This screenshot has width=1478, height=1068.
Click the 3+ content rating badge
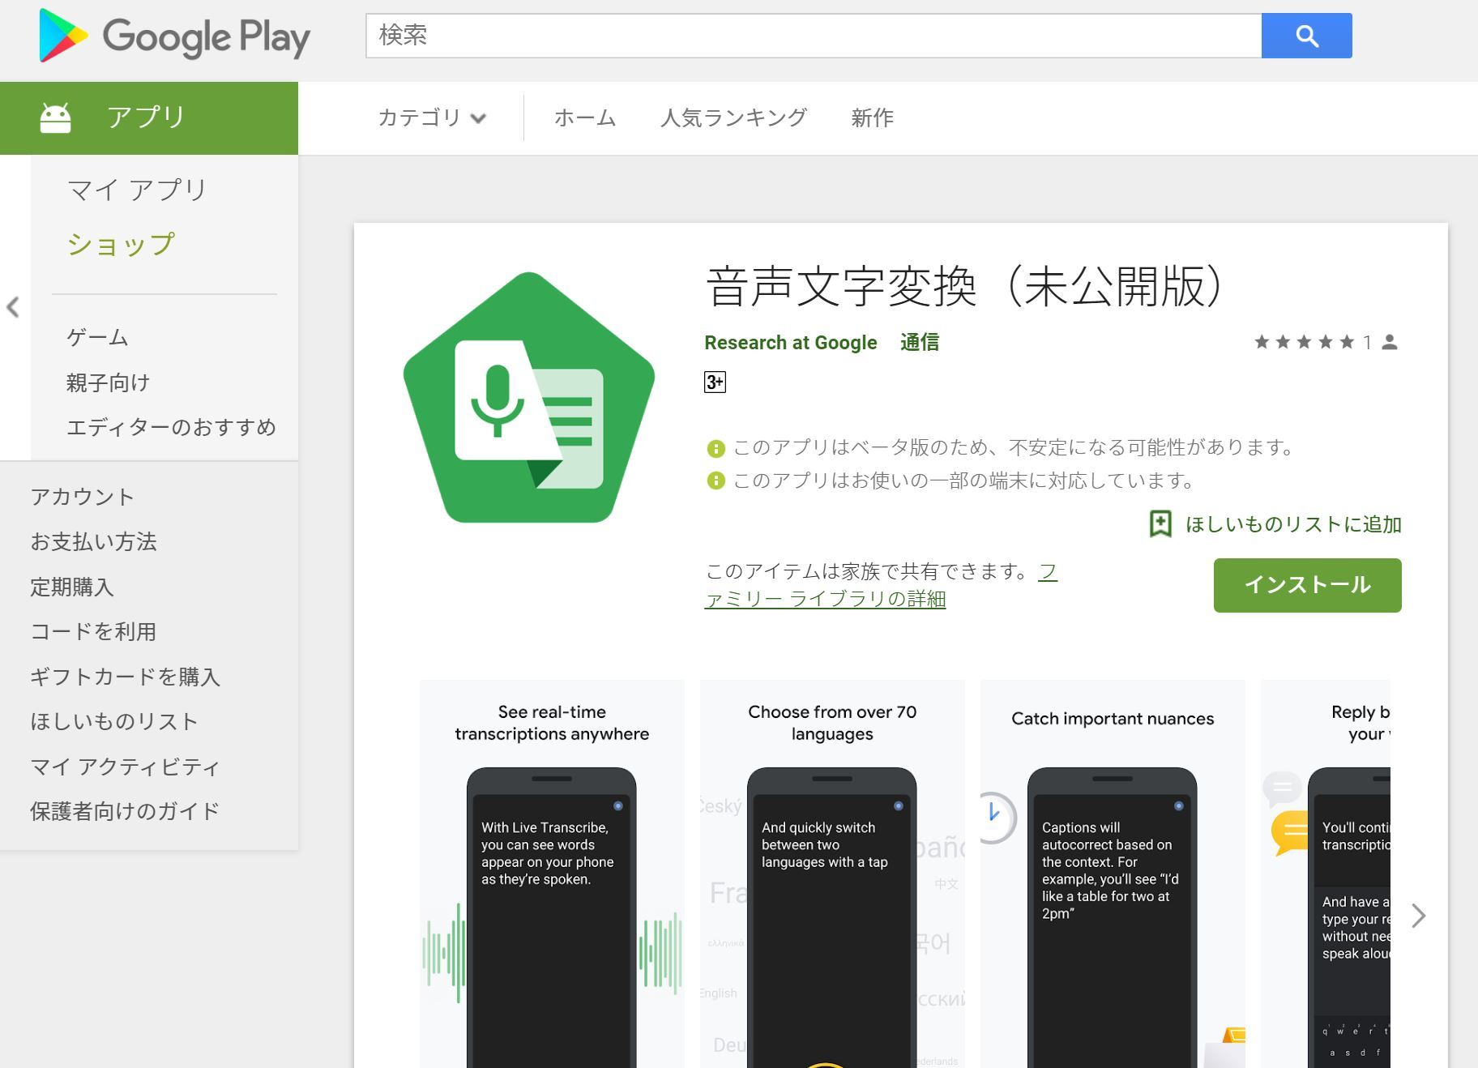tap(715, 382)
